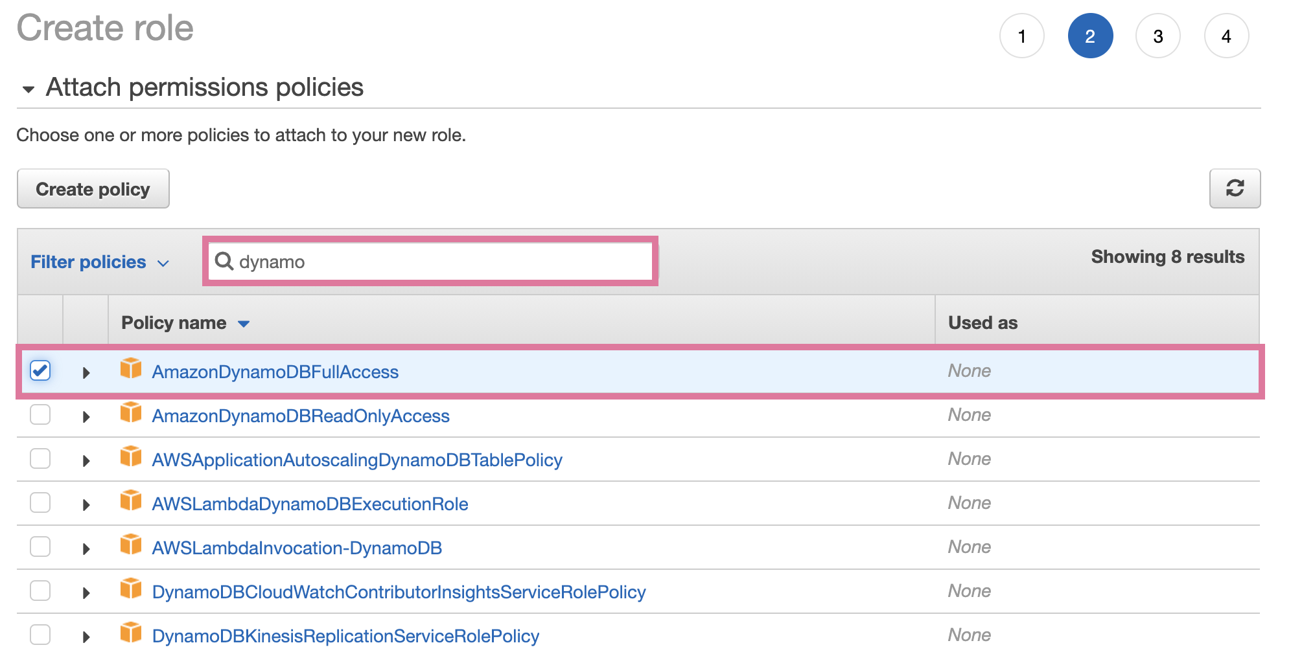Open the Filter policies dropdown
1291x654 pixels.
click(100, 262)
